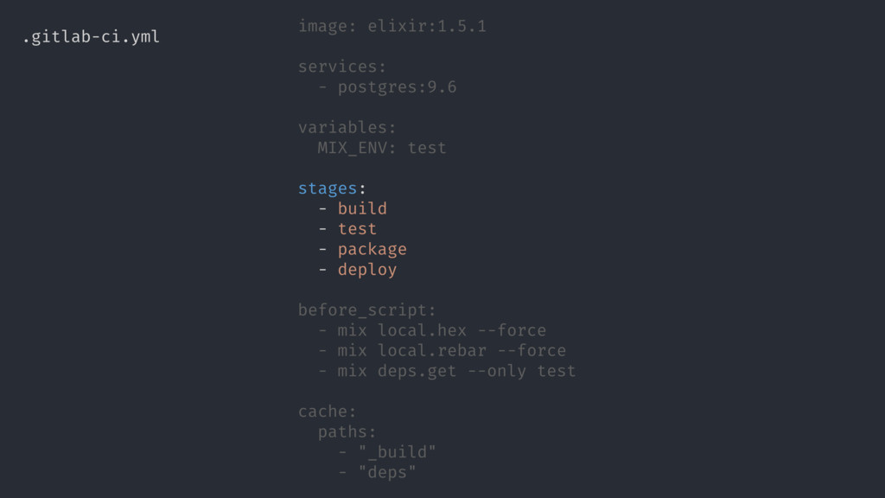
Task: Select the package stage entry
Action: (x=372, y=250)
